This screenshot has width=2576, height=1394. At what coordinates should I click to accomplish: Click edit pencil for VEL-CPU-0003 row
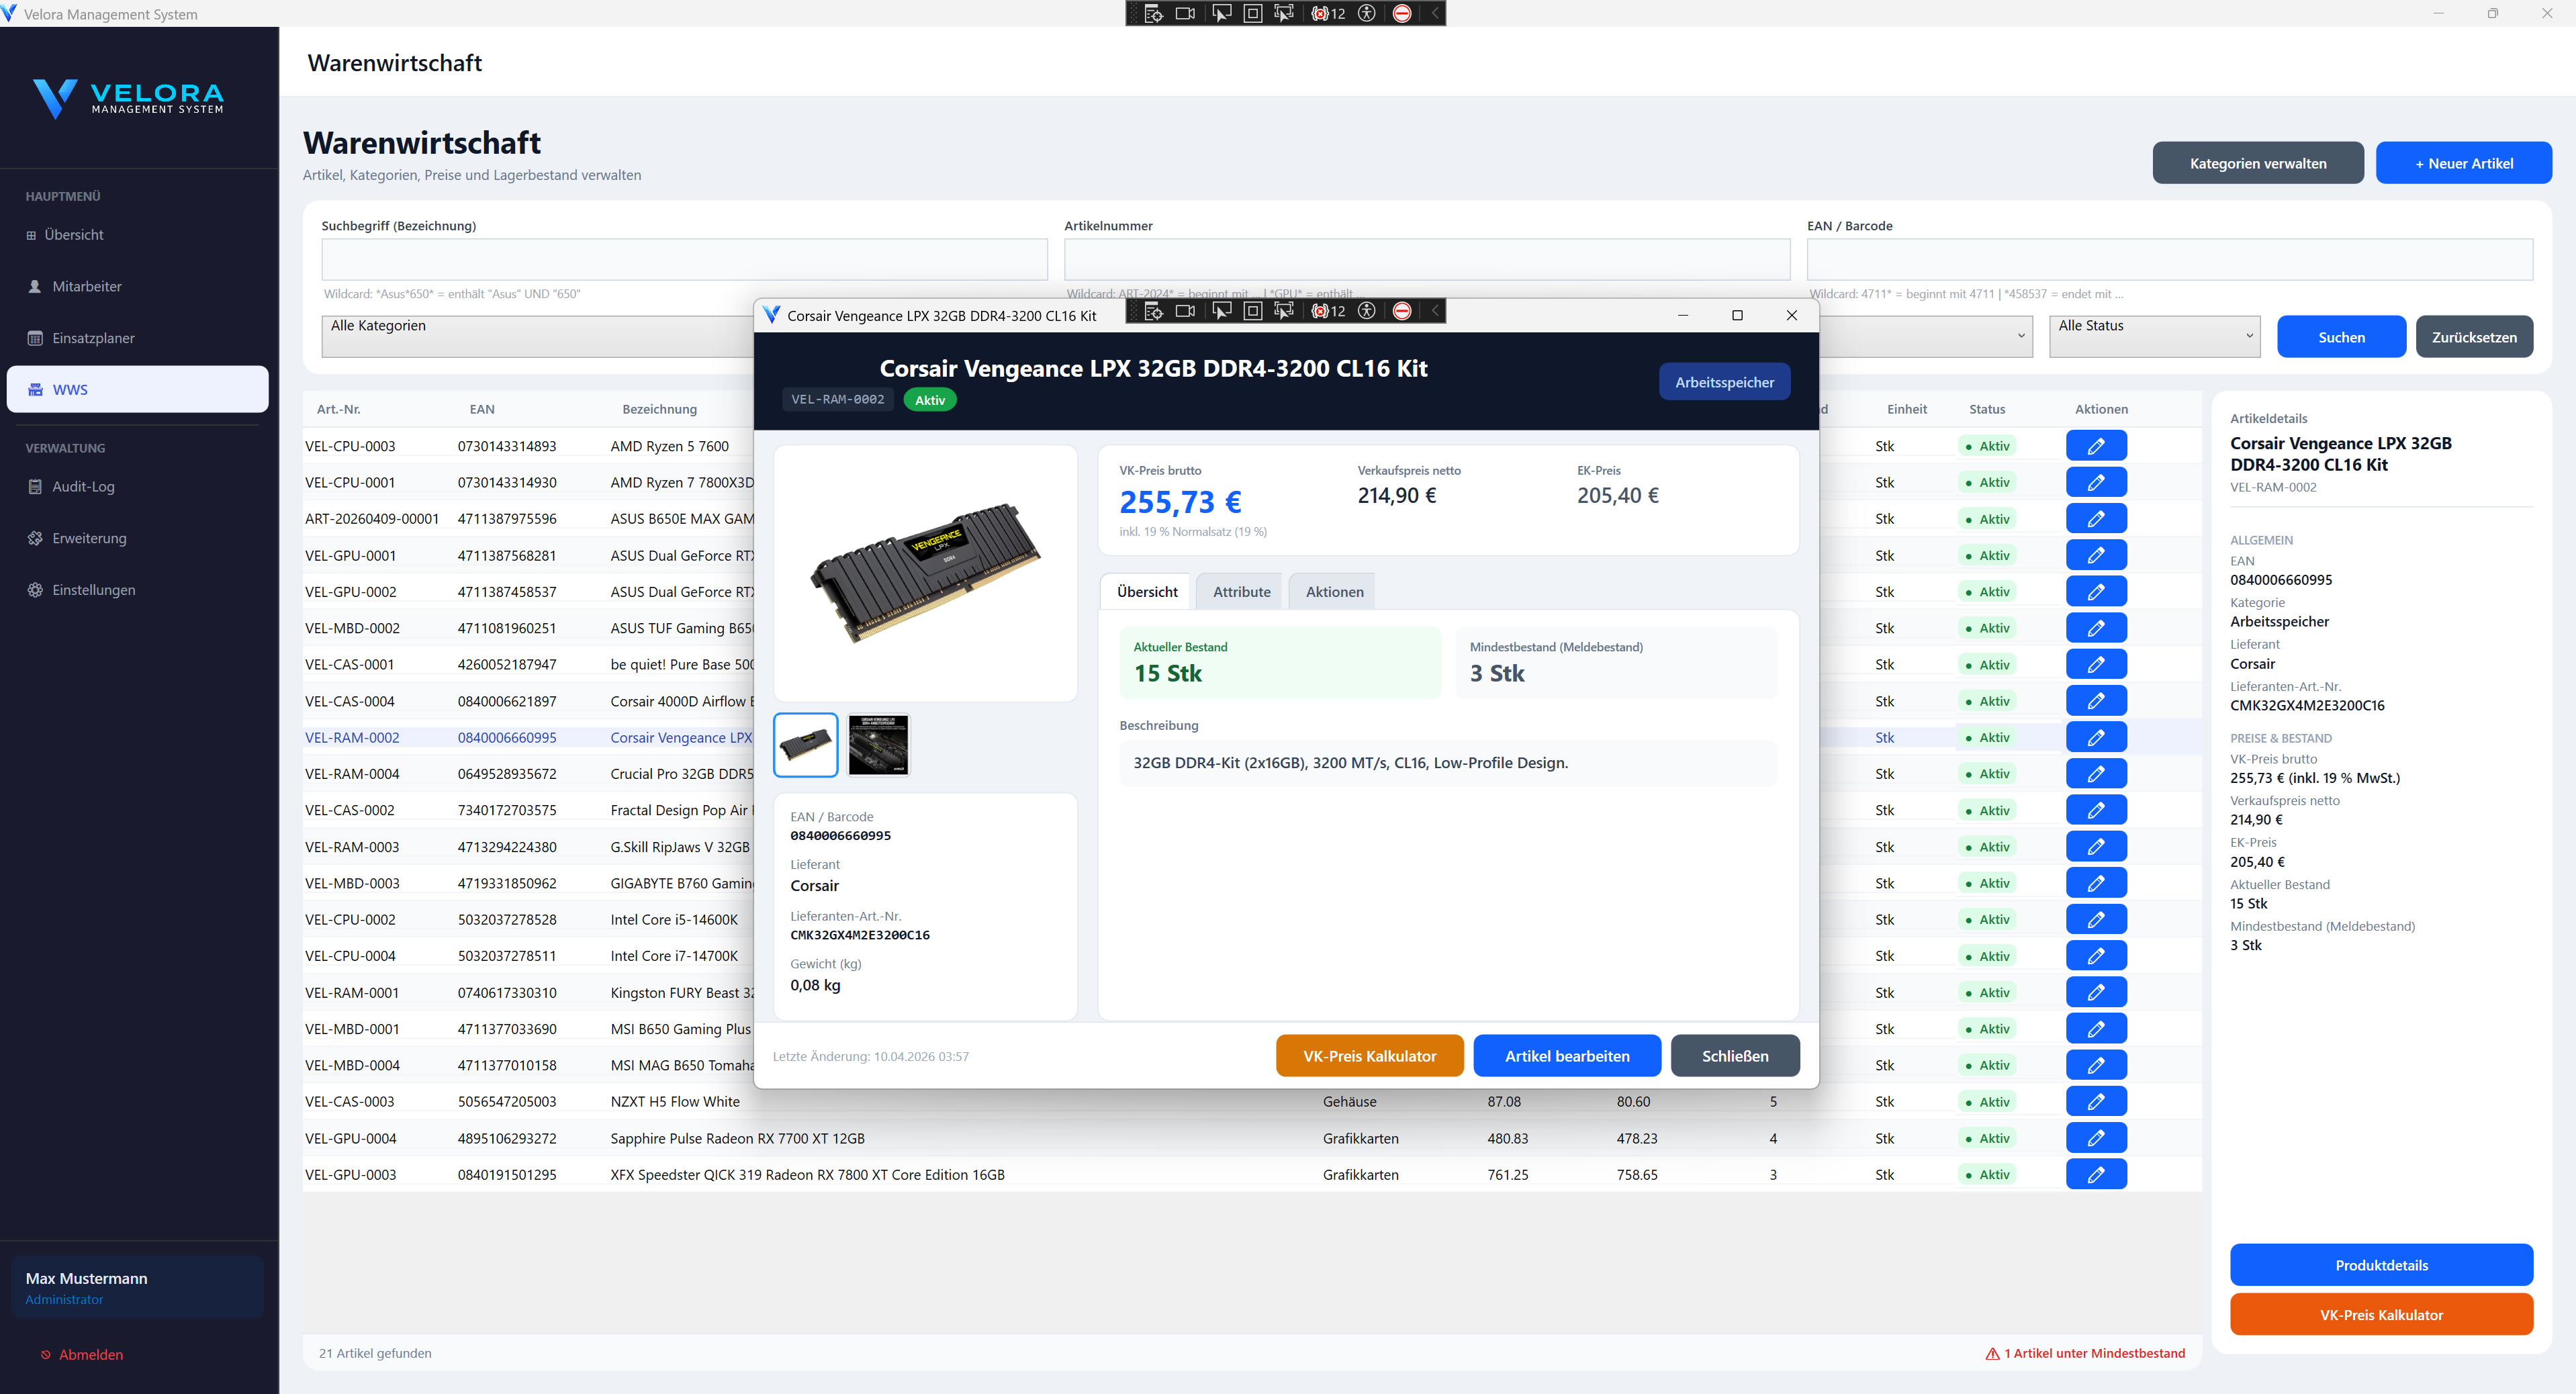click(2095, 446)
